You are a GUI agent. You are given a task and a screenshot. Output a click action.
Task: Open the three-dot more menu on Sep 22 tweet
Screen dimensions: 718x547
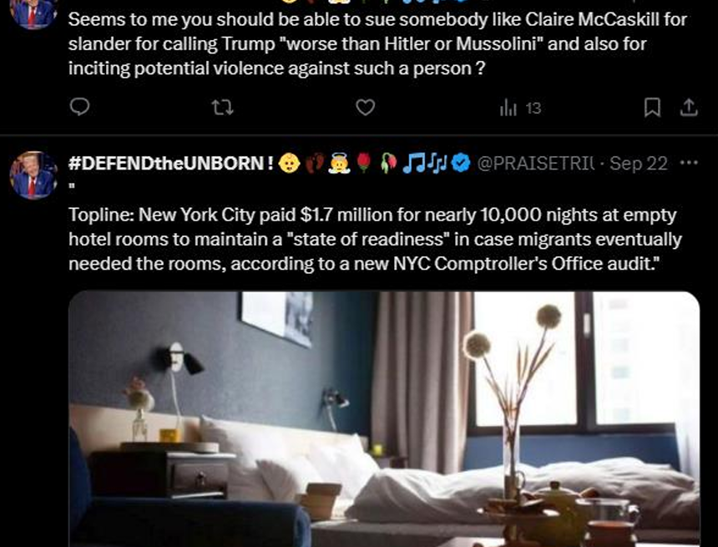pyautogui.click(x=689, y=163)
